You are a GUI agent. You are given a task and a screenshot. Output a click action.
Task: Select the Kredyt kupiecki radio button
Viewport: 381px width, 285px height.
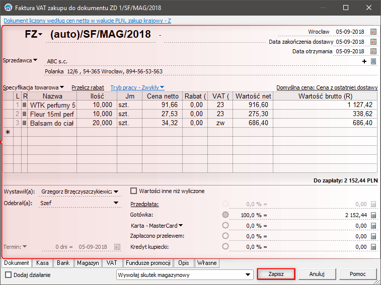pyautogui.click(x=225, y=246)
